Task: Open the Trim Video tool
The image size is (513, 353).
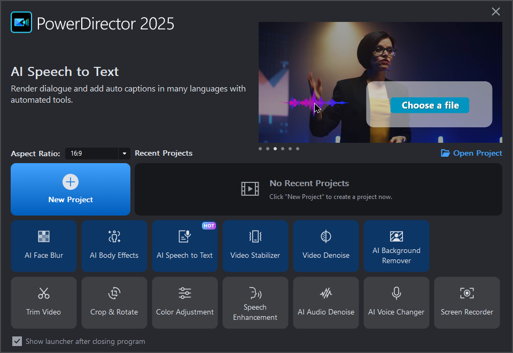Action: [44, 303]
